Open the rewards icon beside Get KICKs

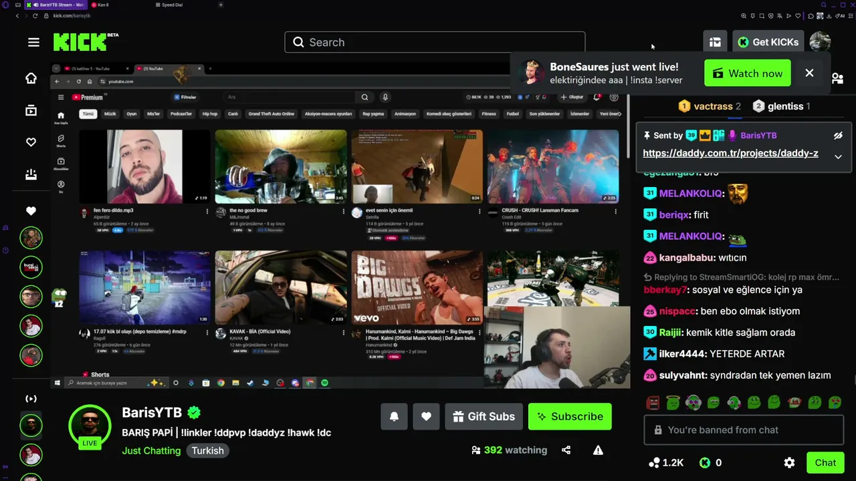(715, 42)
